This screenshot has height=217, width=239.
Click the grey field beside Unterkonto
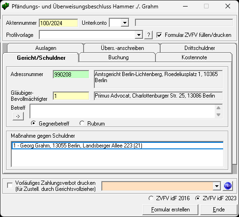pos(184,23)
